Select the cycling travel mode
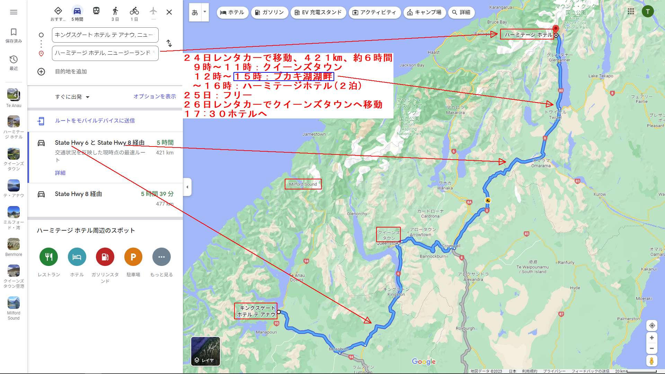665x374 pixels. (x=134, y=14)
